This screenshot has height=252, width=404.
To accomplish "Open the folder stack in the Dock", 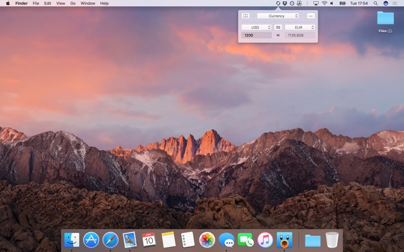I will pyautogui.click(x=312, y=241).
